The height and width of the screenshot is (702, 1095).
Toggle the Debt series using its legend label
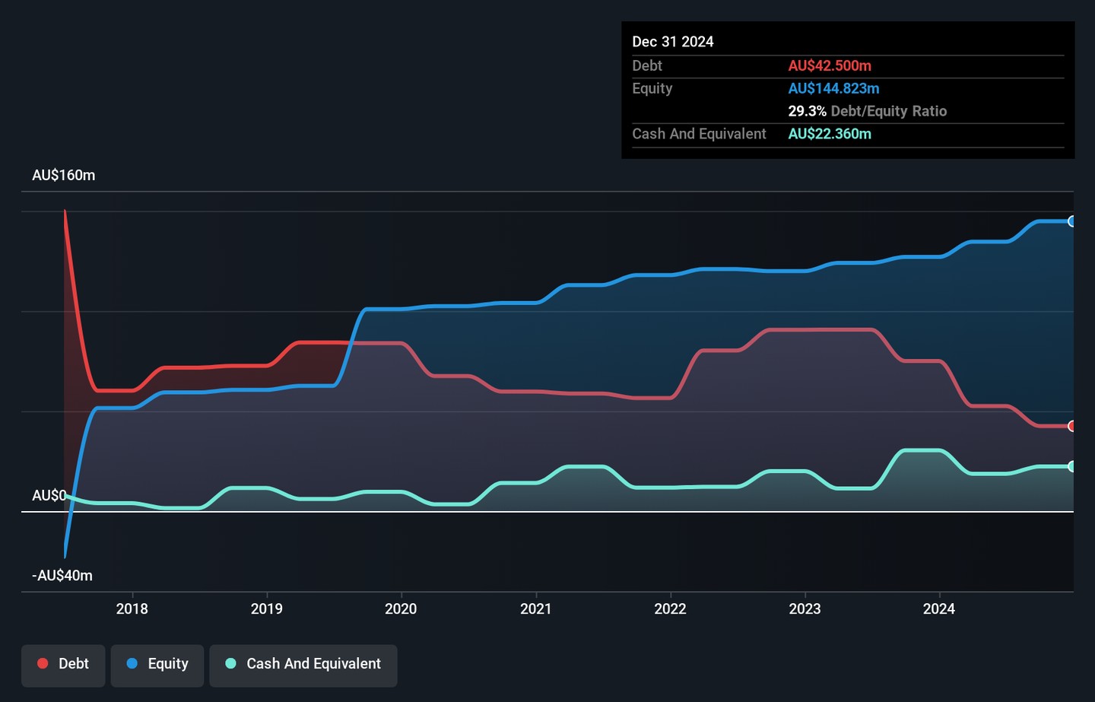coord(74,663)
